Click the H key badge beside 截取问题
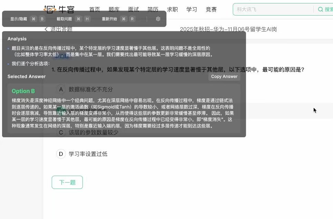The width and height of the screenshot is (333, 219). pos(87,19)
